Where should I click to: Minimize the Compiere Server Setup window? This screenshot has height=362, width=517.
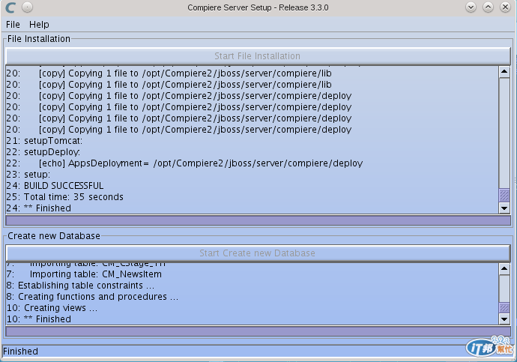click(x=471, y=7)
